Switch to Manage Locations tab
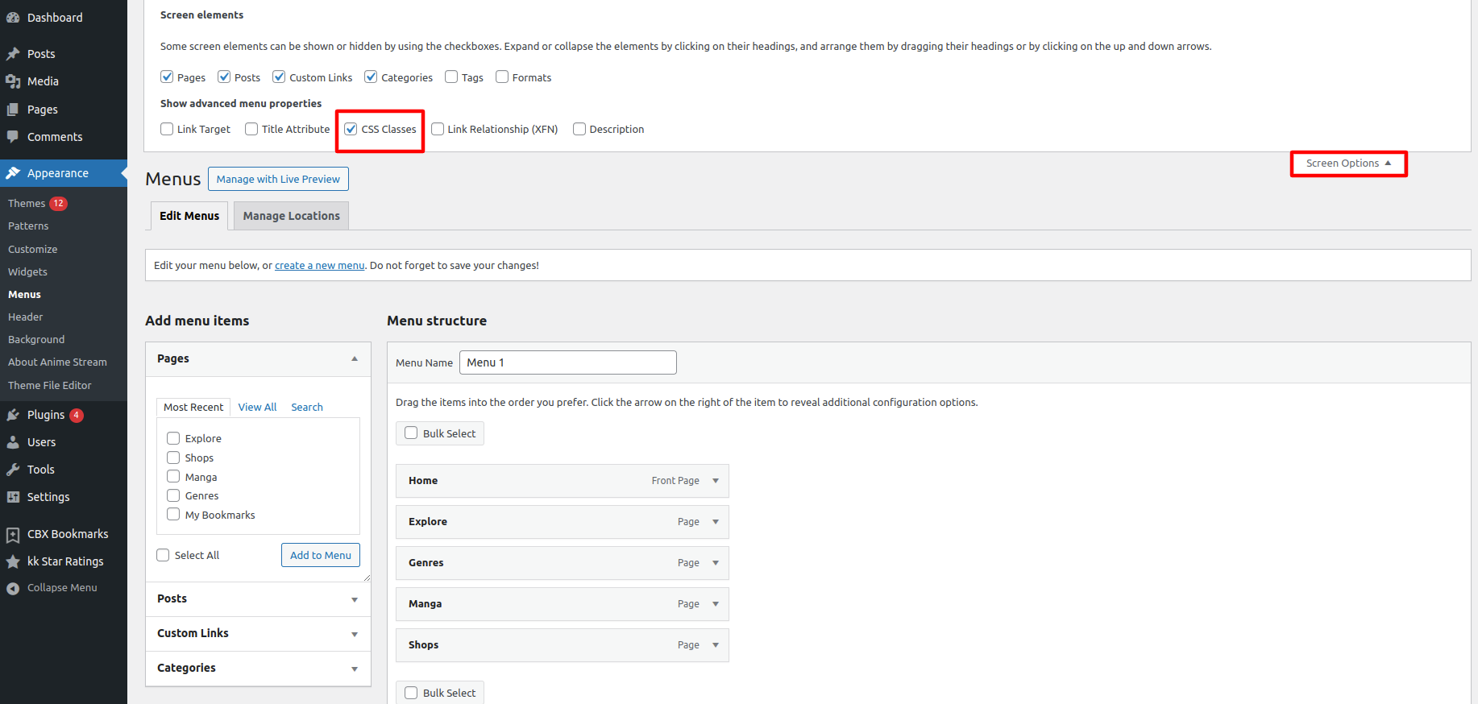Screen dimensions: 1478x704 coord(291,216)
